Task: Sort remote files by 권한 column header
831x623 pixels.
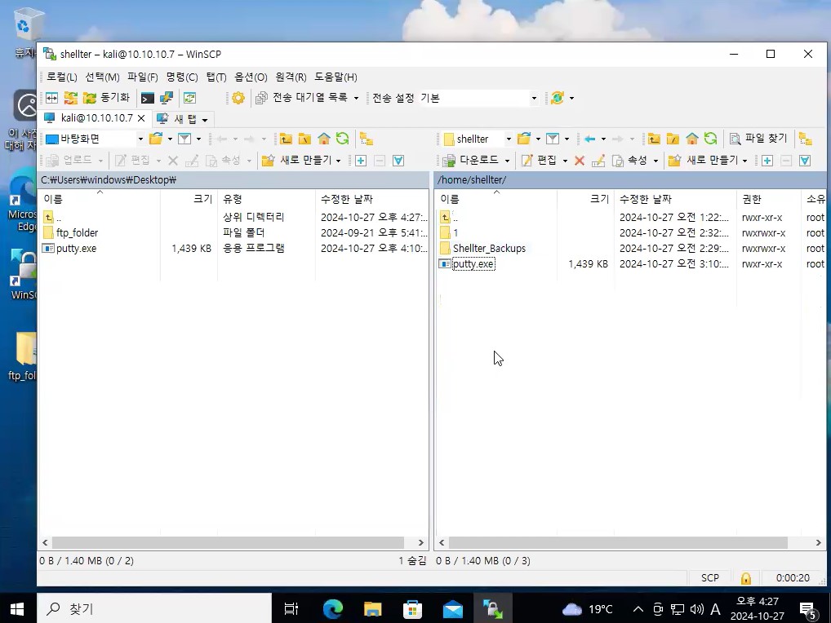Action: point(768,199)
